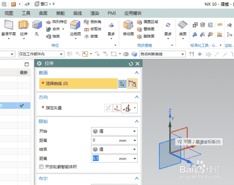Expand the 特征 group options arrow
This screenshot has height=185, width=234.
(115, 45)
